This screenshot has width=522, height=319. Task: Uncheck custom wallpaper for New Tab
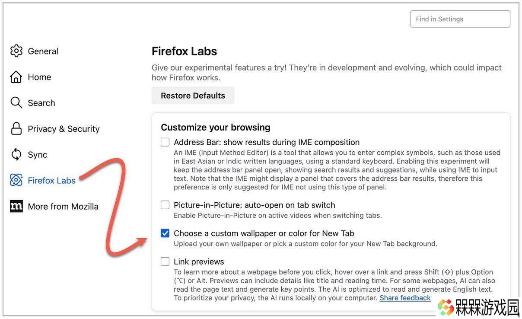(165, 233)
